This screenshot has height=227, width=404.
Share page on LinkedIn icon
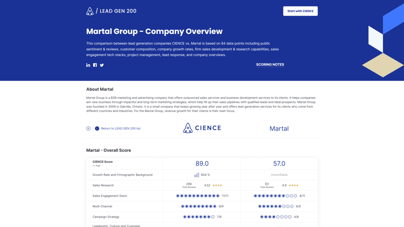coord(88,65)
